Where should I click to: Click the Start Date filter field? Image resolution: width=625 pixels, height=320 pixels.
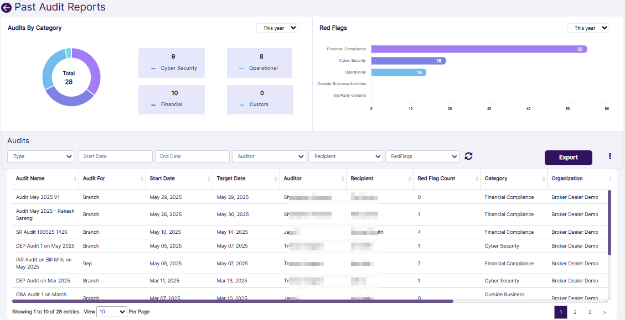pos(115,156)
